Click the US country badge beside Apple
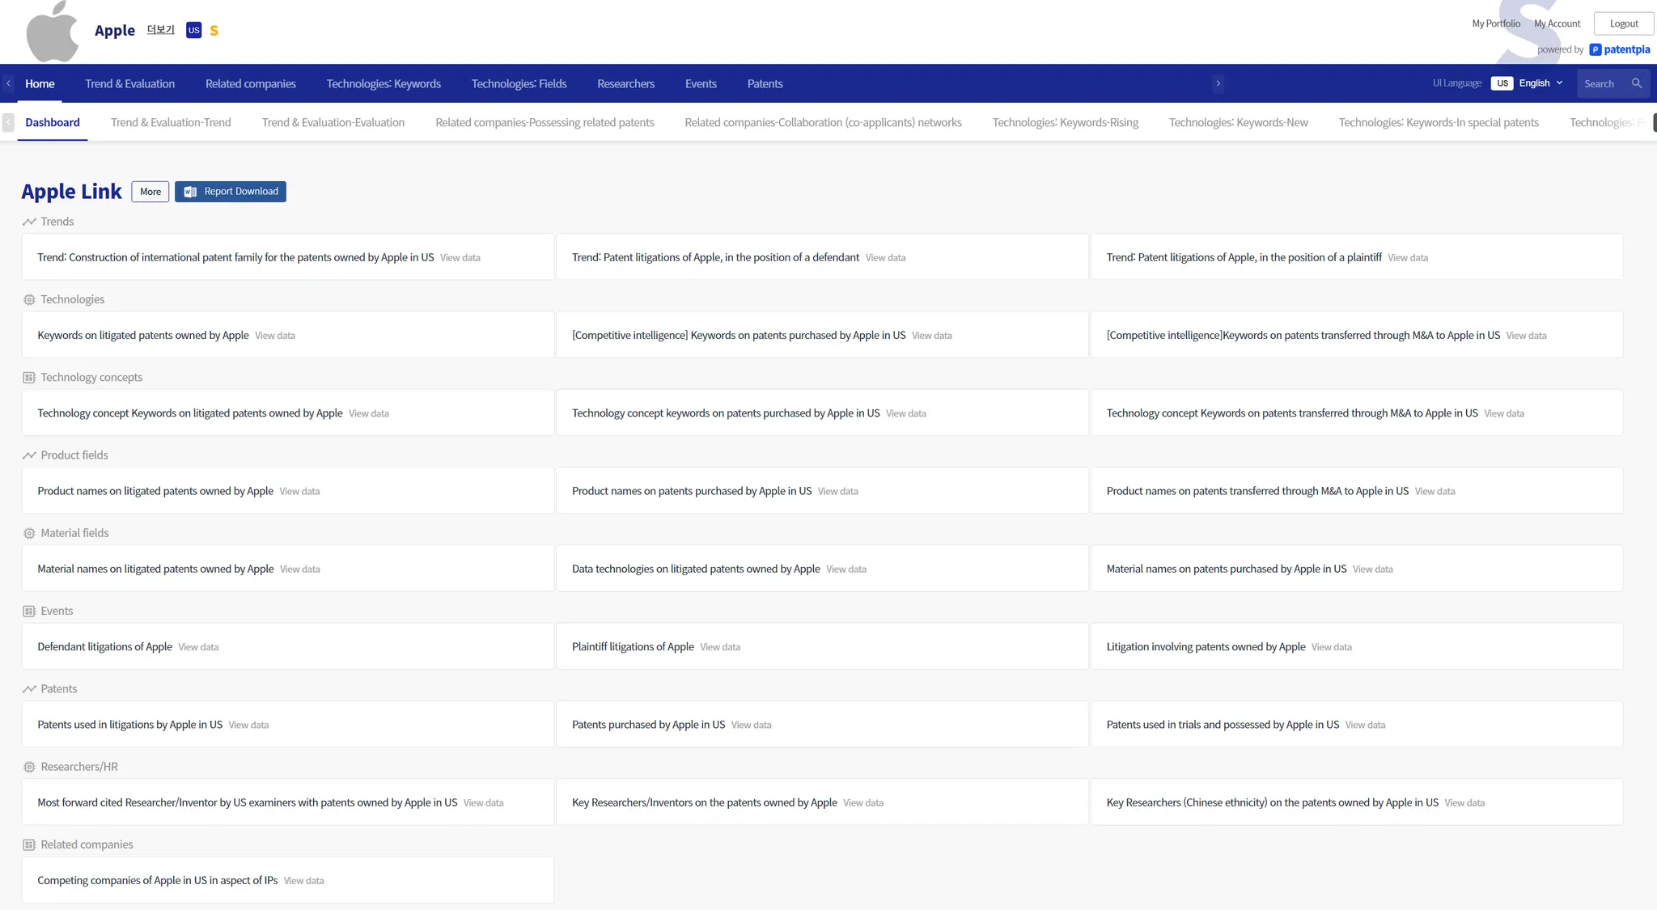The image size is (1657, 910). [193, 30]
